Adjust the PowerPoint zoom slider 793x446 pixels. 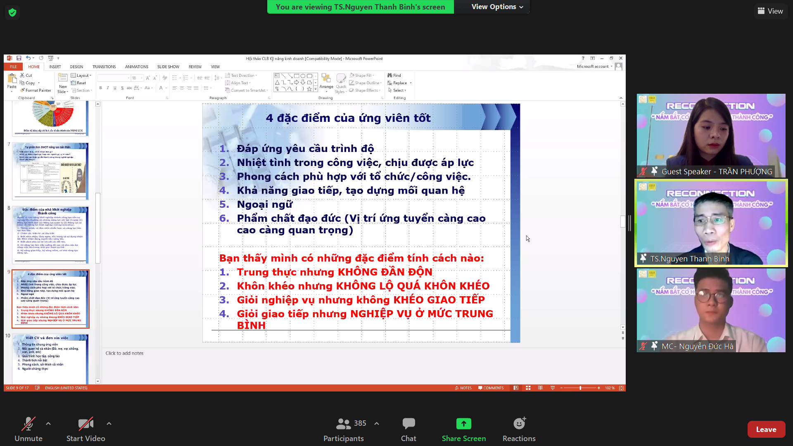coord(580,388)
